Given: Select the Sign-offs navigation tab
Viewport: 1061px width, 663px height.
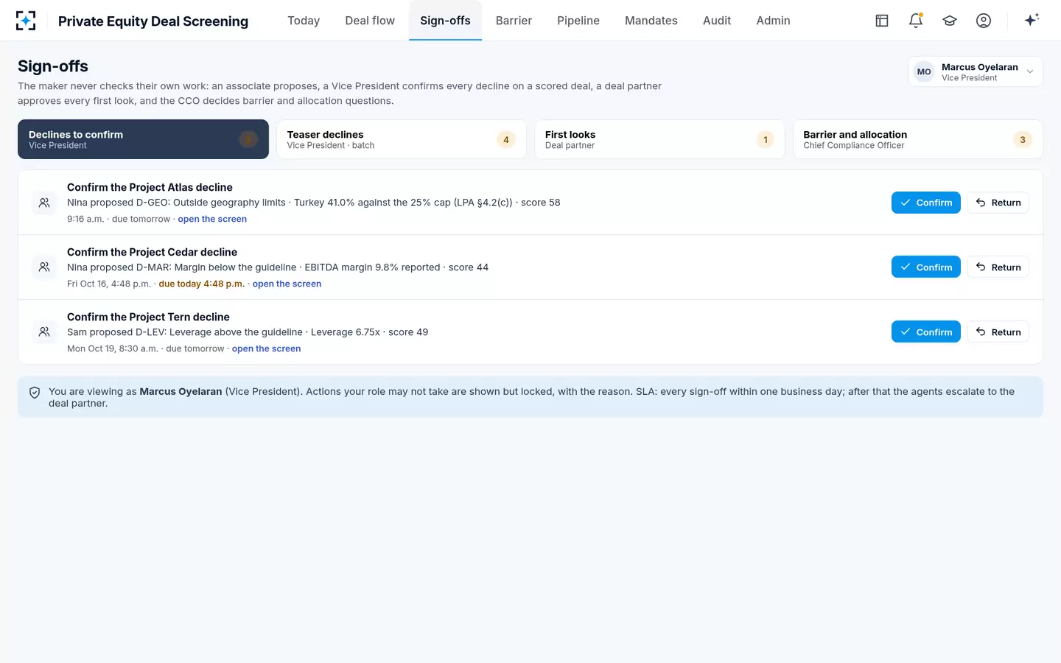Looking at the screenshot, I should tap(445, 21).
